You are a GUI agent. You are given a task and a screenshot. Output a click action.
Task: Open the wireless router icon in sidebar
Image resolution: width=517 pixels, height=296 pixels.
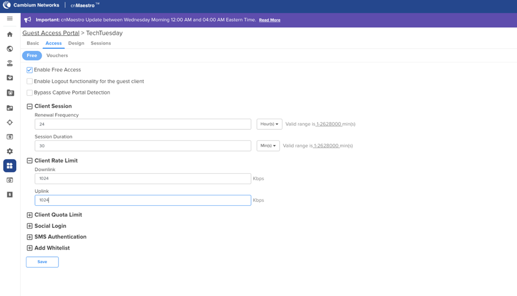[10, 63]
